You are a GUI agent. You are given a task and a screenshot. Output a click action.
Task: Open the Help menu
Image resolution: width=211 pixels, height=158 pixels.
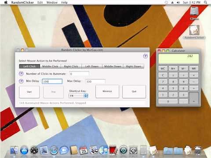pos(64,2)
